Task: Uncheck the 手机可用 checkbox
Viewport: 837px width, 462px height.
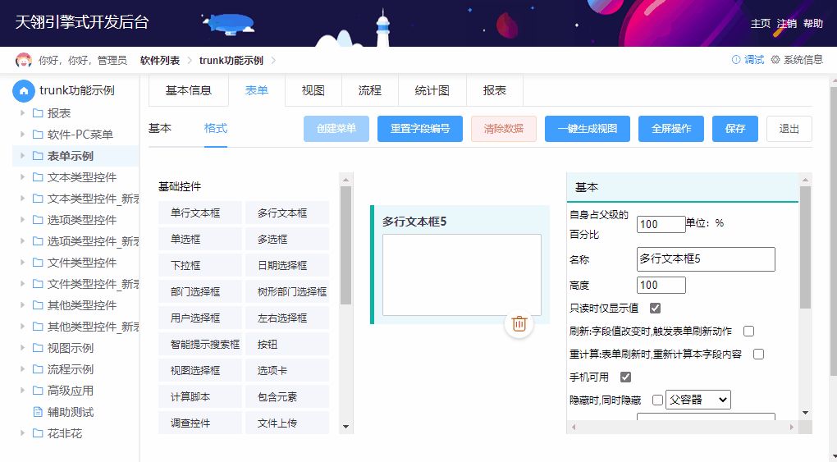Action: coord(625,377)
